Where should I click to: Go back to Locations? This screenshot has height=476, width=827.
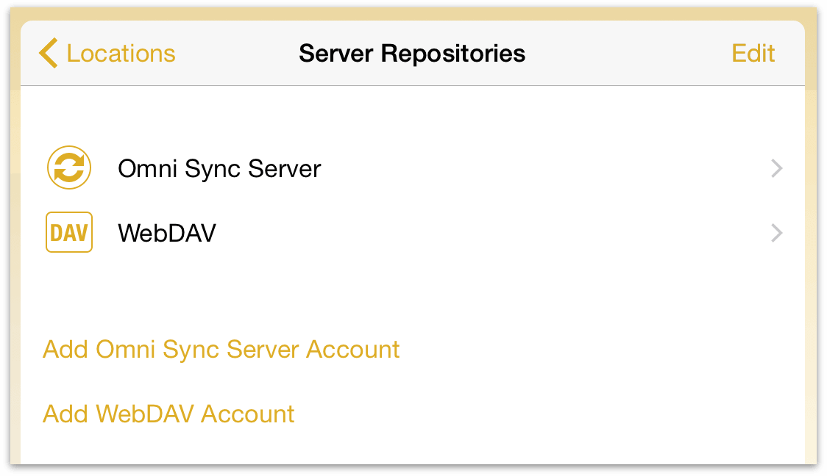tap(107, 53)
